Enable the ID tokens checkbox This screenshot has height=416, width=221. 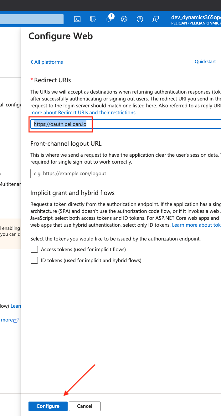click(x=34, y=260)
